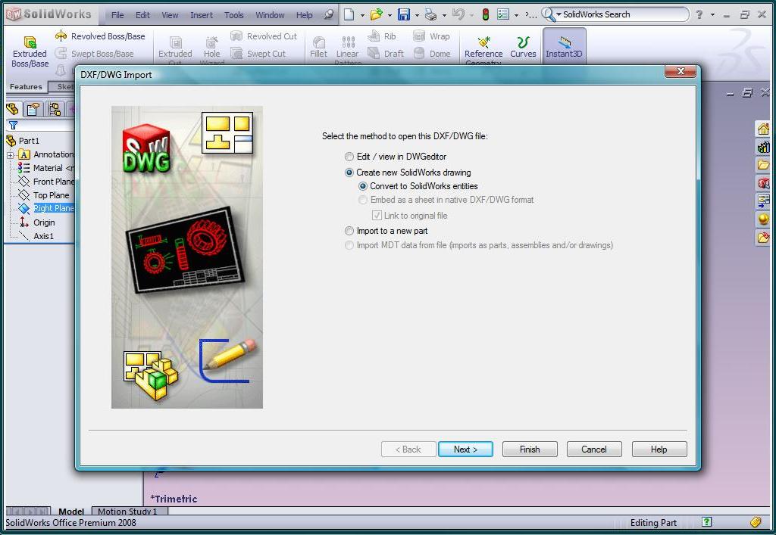Click the Extruded Boss/Base tool icon
Image resolution: width=776 pixels, height=535 pixels.
(x=30, y=42)
